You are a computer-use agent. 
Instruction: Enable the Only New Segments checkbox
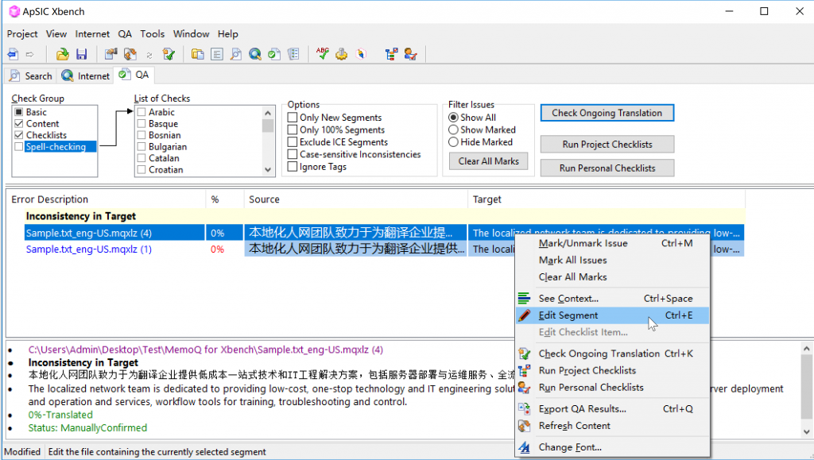click(293, 118)
